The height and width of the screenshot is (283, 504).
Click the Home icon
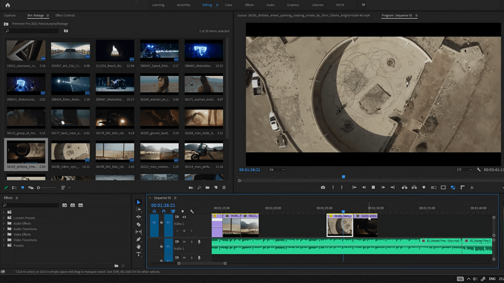pyautogui.click(x=8, y=5)
